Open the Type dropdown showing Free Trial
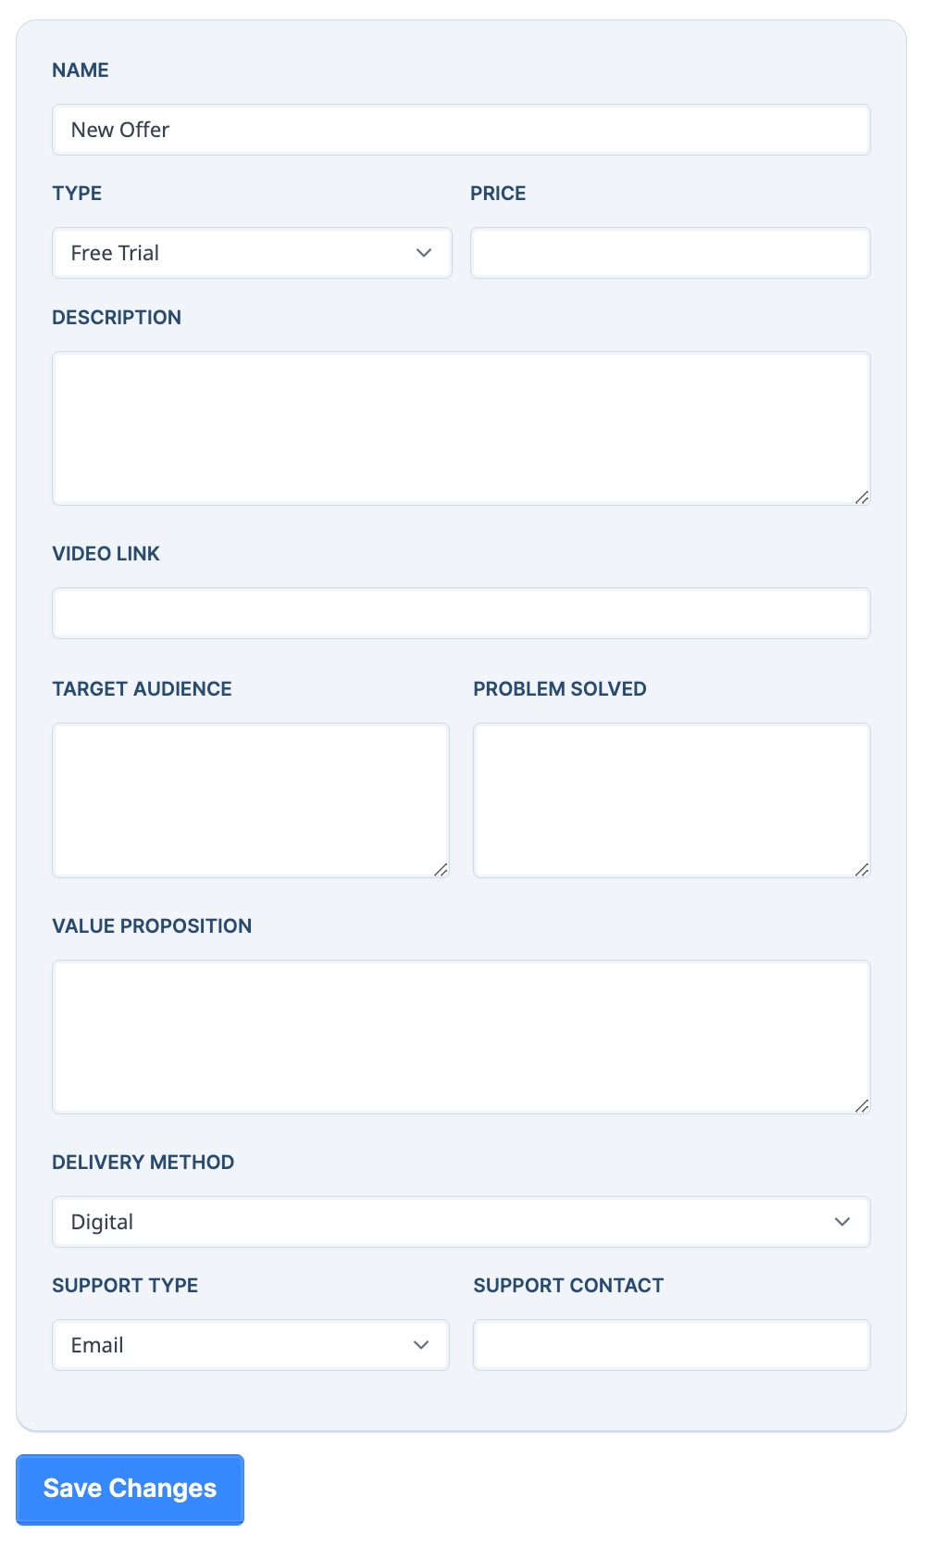The width and height of the screenshot is (933, 1547). tap(252, 253)
